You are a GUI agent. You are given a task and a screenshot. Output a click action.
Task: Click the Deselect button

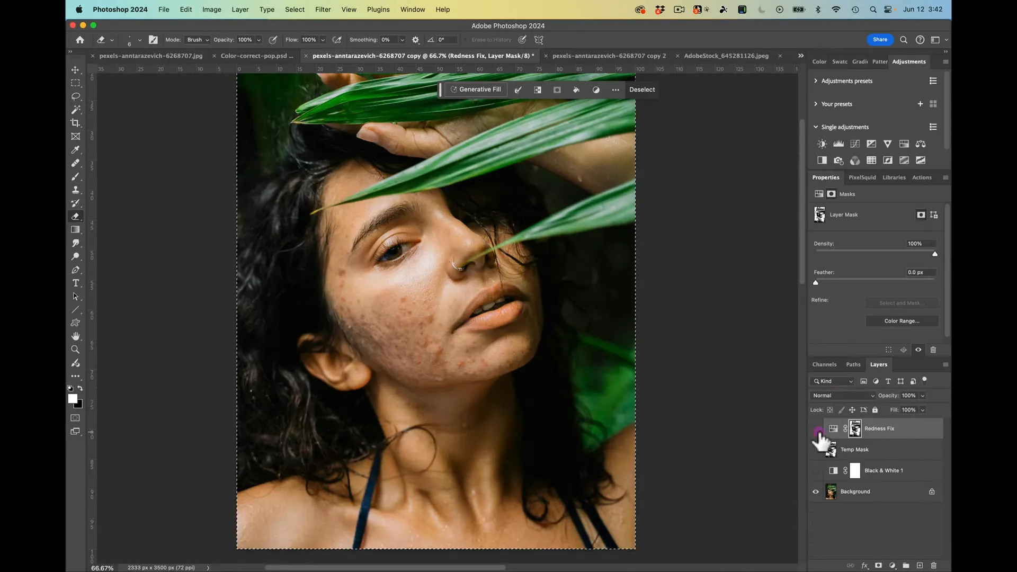(642, 90)
